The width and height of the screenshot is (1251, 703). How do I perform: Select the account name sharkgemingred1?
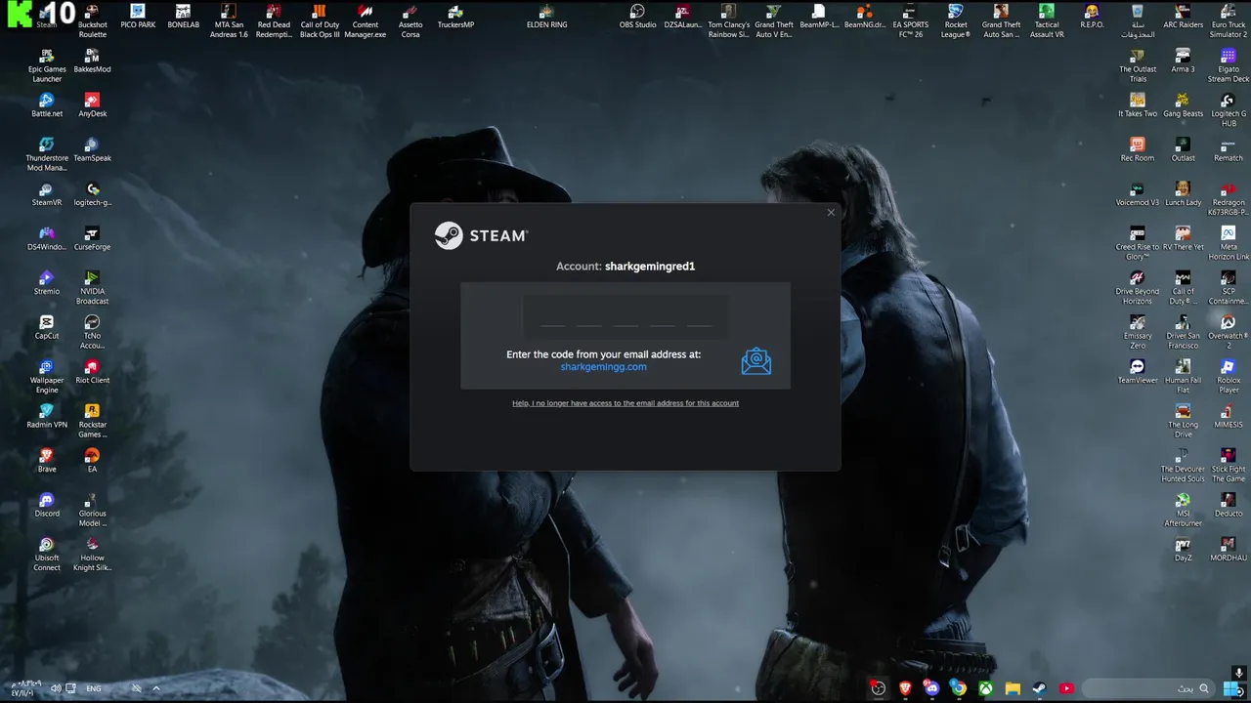click(x=650, y=266)
